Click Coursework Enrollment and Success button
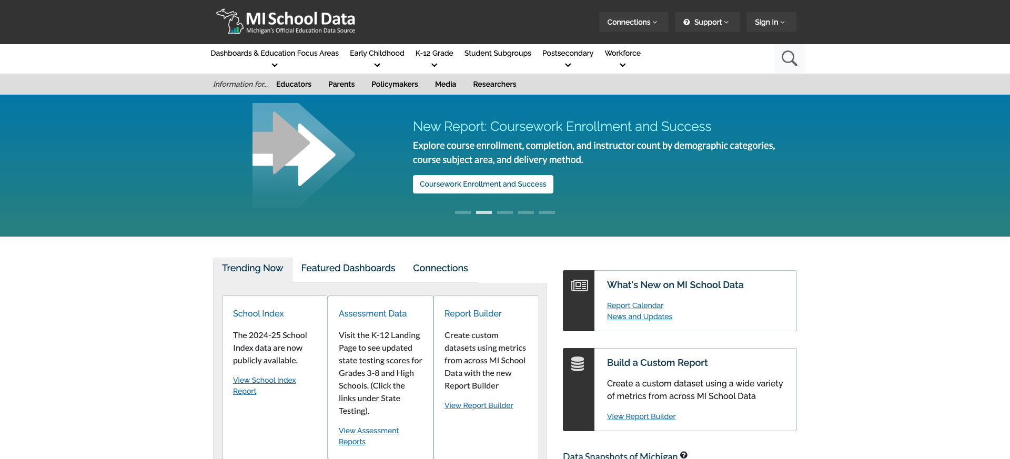The height and width of the screenshot is (459, 1010). [x=483, y=184]
